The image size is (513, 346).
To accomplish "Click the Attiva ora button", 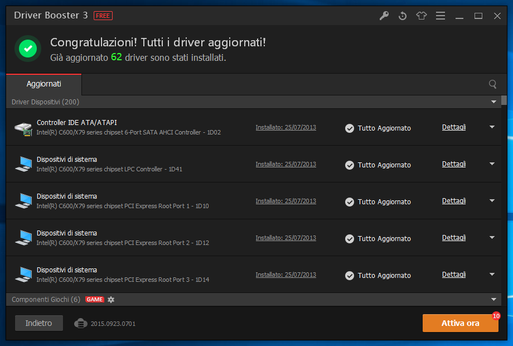I will coord(461,323).
